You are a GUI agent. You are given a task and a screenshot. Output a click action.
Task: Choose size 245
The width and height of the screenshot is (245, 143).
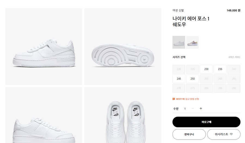[179, 79]
